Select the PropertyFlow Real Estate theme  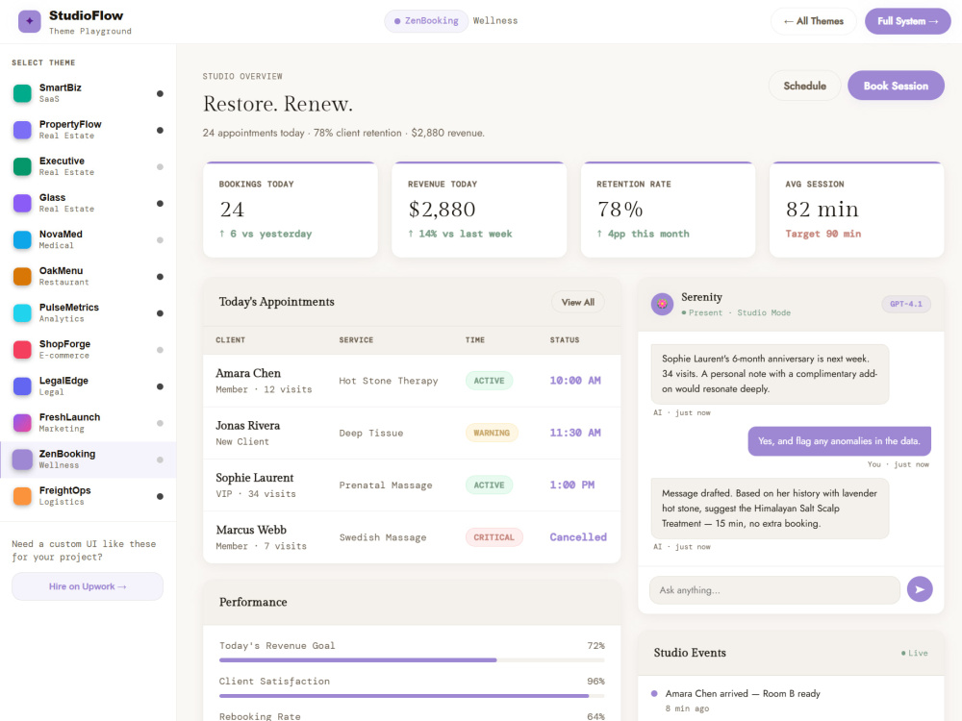[x=88, y=130]
